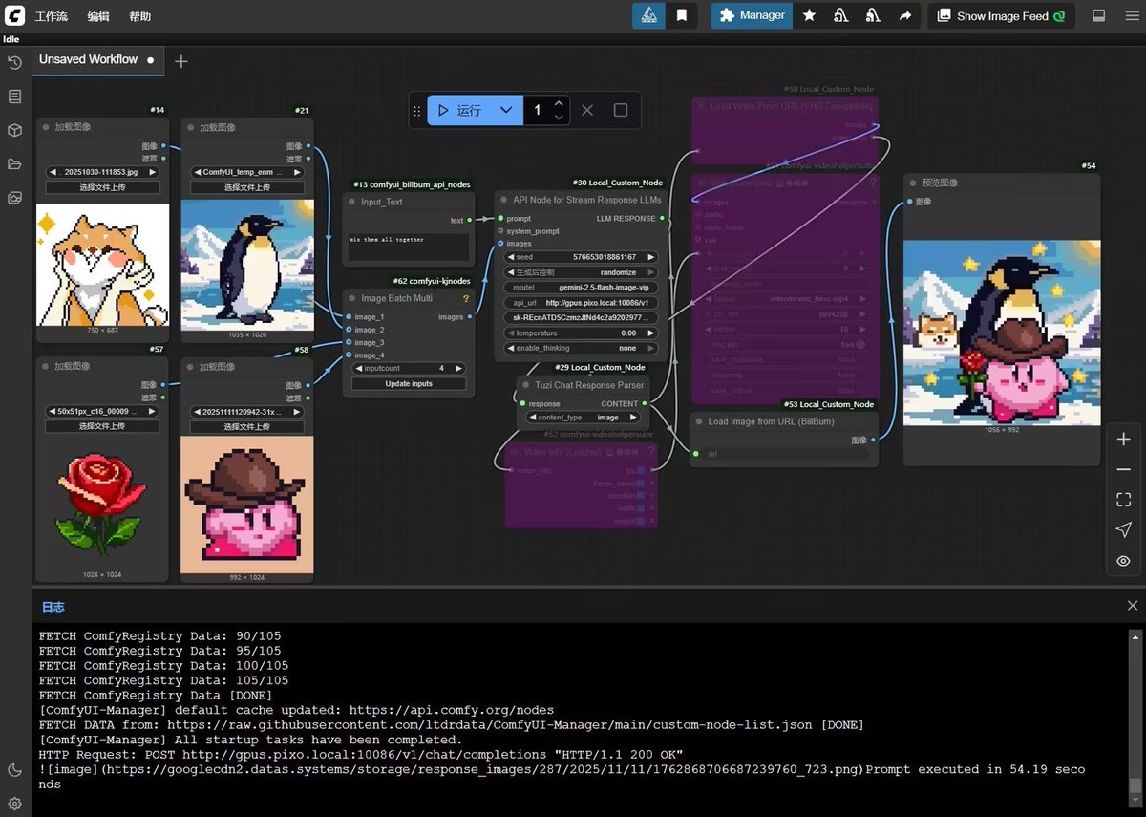Click 选择文件上传 on node #14
The image size is (1146, 817).
pyautogui.click(x=102, y=187)
